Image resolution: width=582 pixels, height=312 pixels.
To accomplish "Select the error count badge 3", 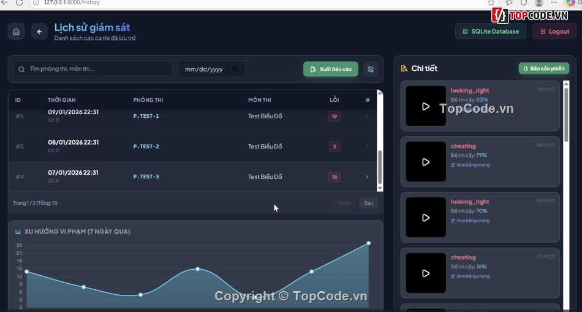I will coord(334,146).
